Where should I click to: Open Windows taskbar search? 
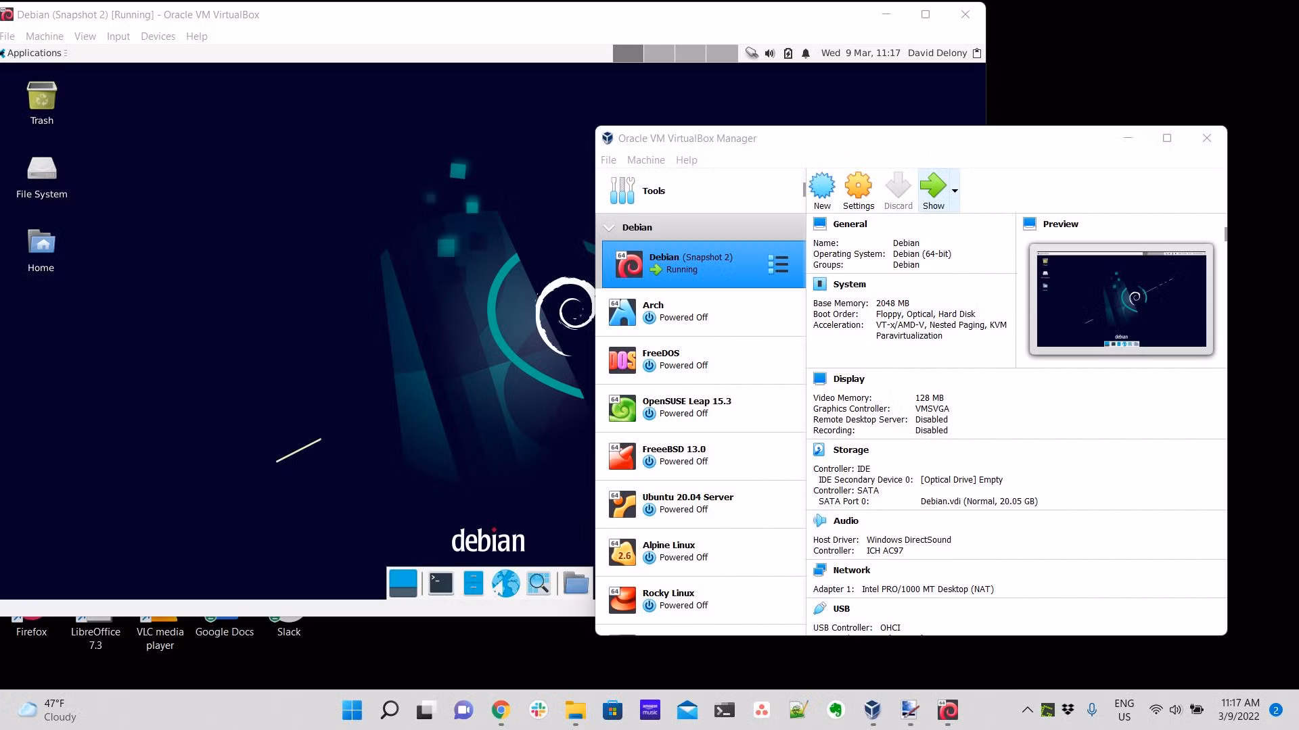[x=390, y=710]
